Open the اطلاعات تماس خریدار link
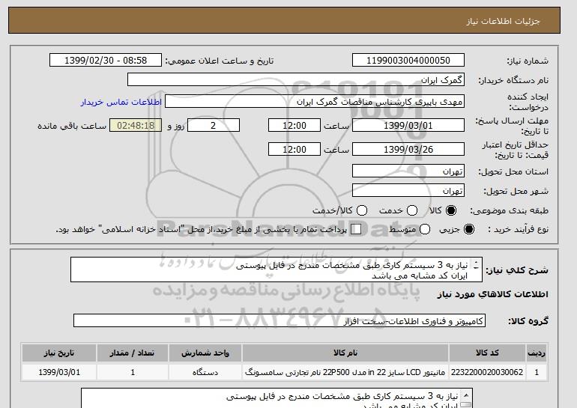 point(121,102)
